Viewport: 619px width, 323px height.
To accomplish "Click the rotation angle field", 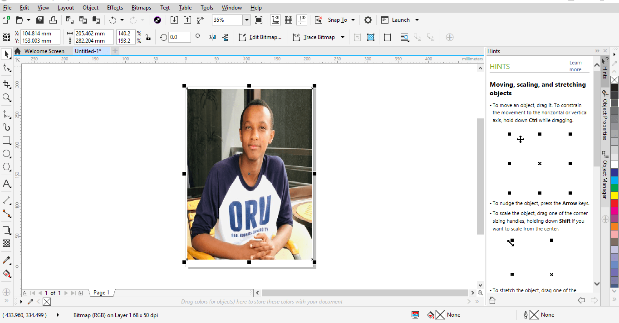I will pos(179,37).
